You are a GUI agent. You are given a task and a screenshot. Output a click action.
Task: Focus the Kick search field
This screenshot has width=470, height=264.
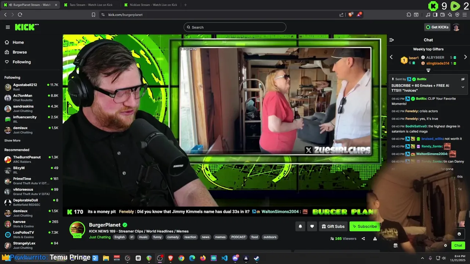(x=235, y=27)
